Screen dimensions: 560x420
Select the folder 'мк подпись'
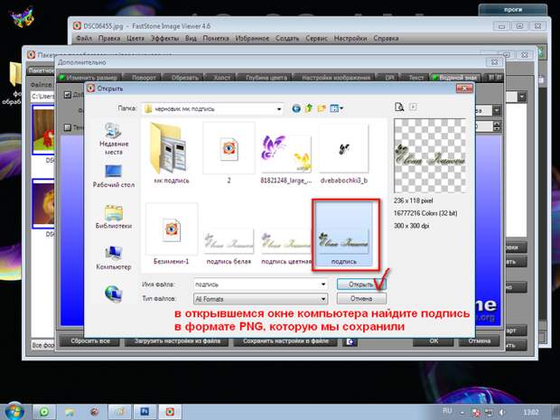tap(172, 154)
